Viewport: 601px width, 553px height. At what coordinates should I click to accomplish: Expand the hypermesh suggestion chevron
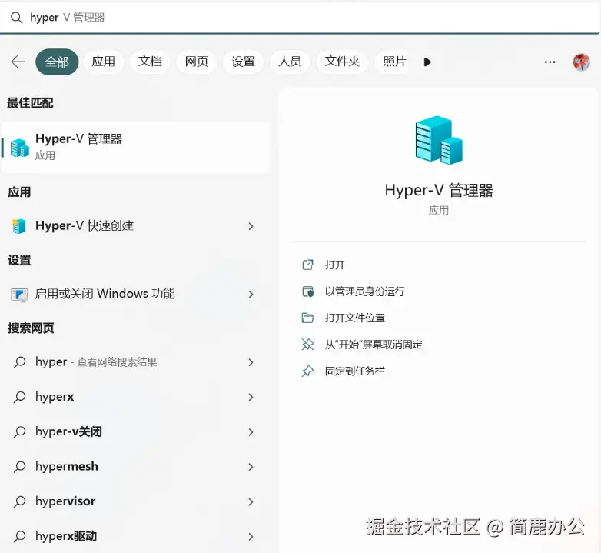[x=251, y=467]
